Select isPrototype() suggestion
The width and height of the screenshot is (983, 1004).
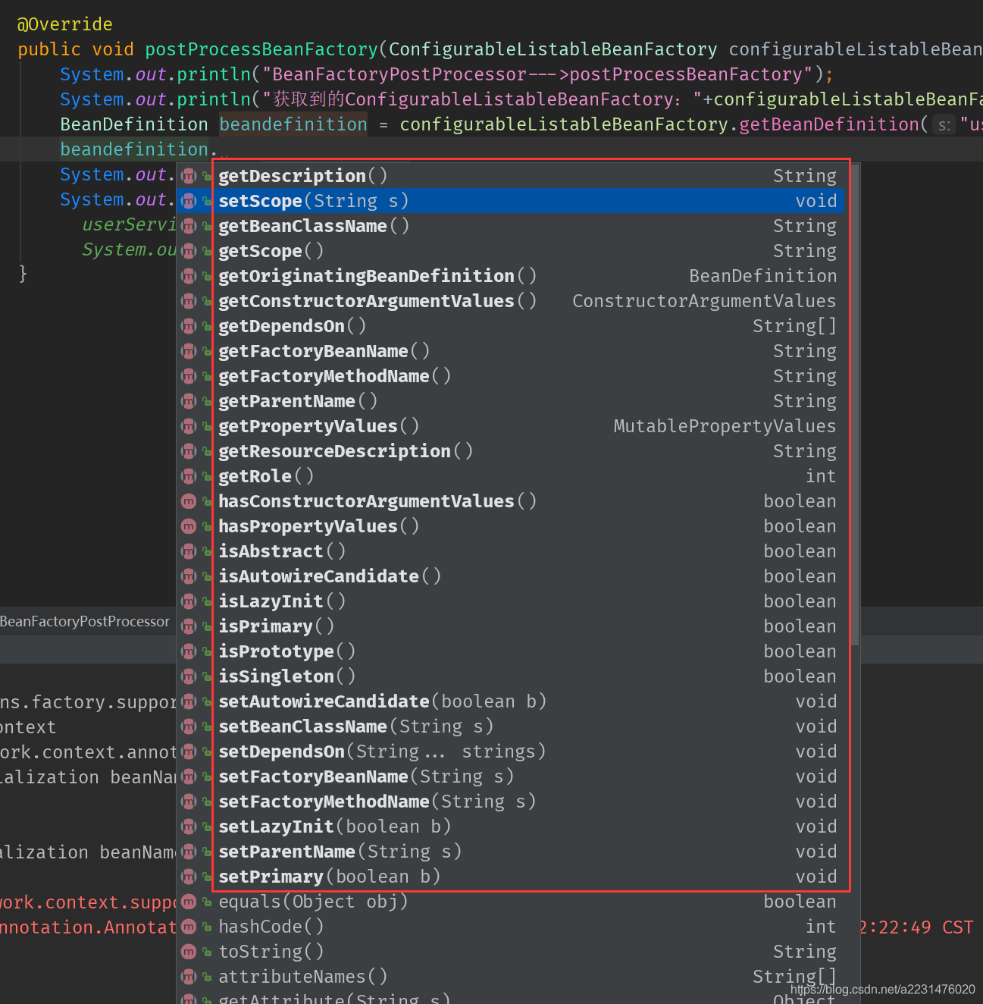click(512, 651)
